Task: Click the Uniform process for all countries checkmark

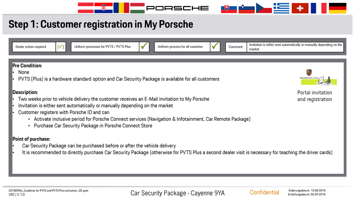Action: tap(215, 47)
